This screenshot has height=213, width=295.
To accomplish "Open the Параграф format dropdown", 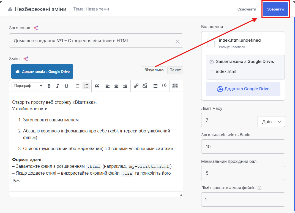I will [x=28, y=86].
